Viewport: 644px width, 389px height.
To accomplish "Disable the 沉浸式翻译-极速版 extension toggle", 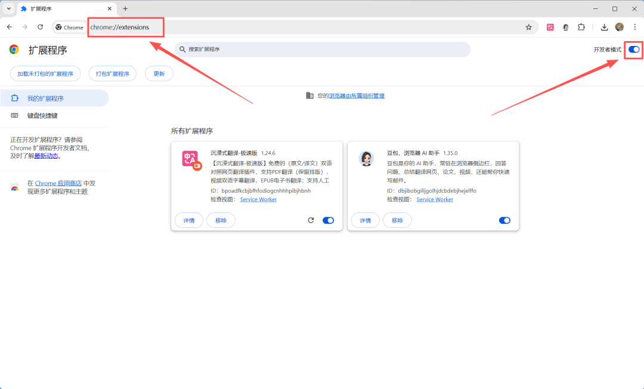I will coord(328,221).
